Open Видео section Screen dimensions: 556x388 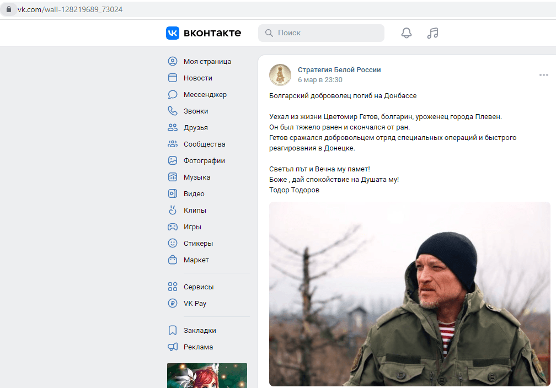194,194
